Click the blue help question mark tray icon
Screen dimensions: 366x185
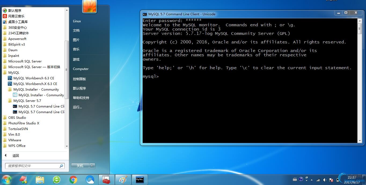301,179
